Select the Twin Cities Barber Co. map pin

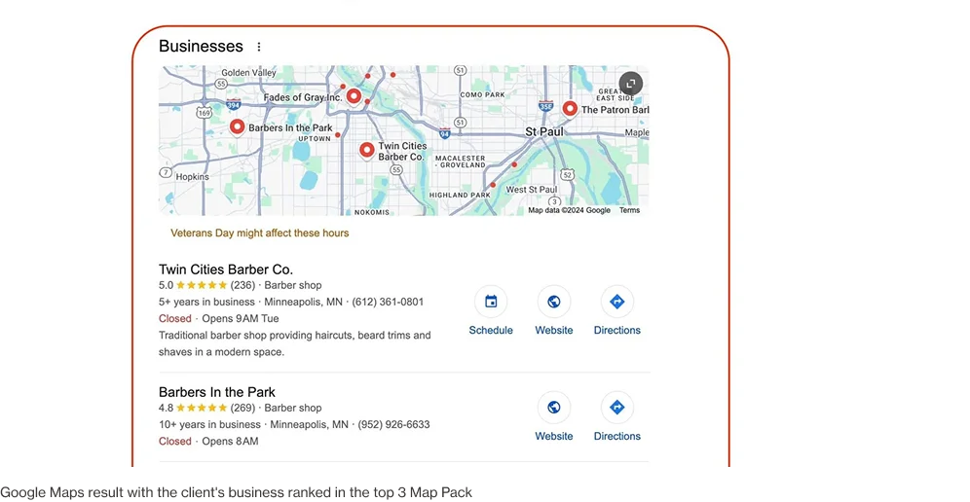tap(367, 150)
